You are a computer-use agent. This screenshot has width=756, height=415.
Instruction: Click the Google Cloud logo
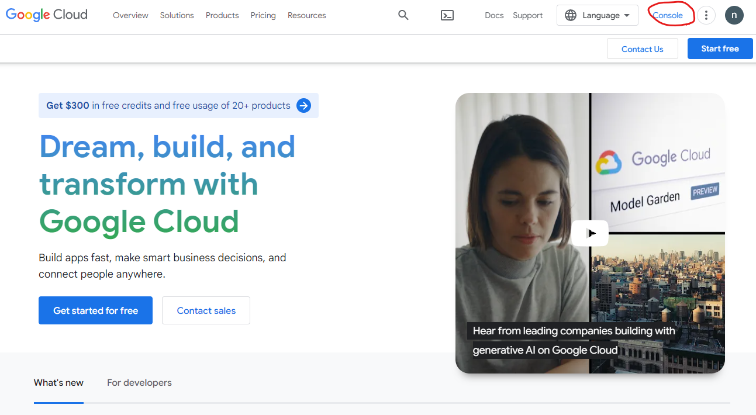pyautogui.click(x=46, y=15)
